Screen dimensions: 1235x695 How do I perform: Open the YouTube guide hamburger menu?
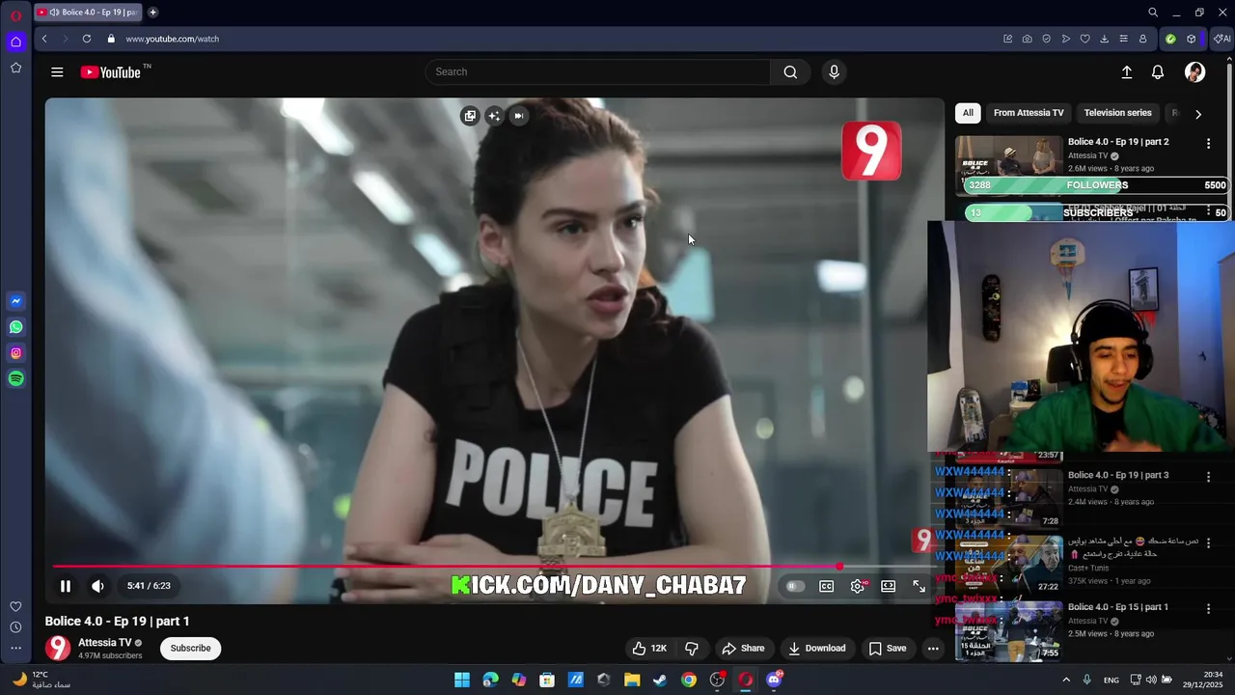[x=57, y=72]
